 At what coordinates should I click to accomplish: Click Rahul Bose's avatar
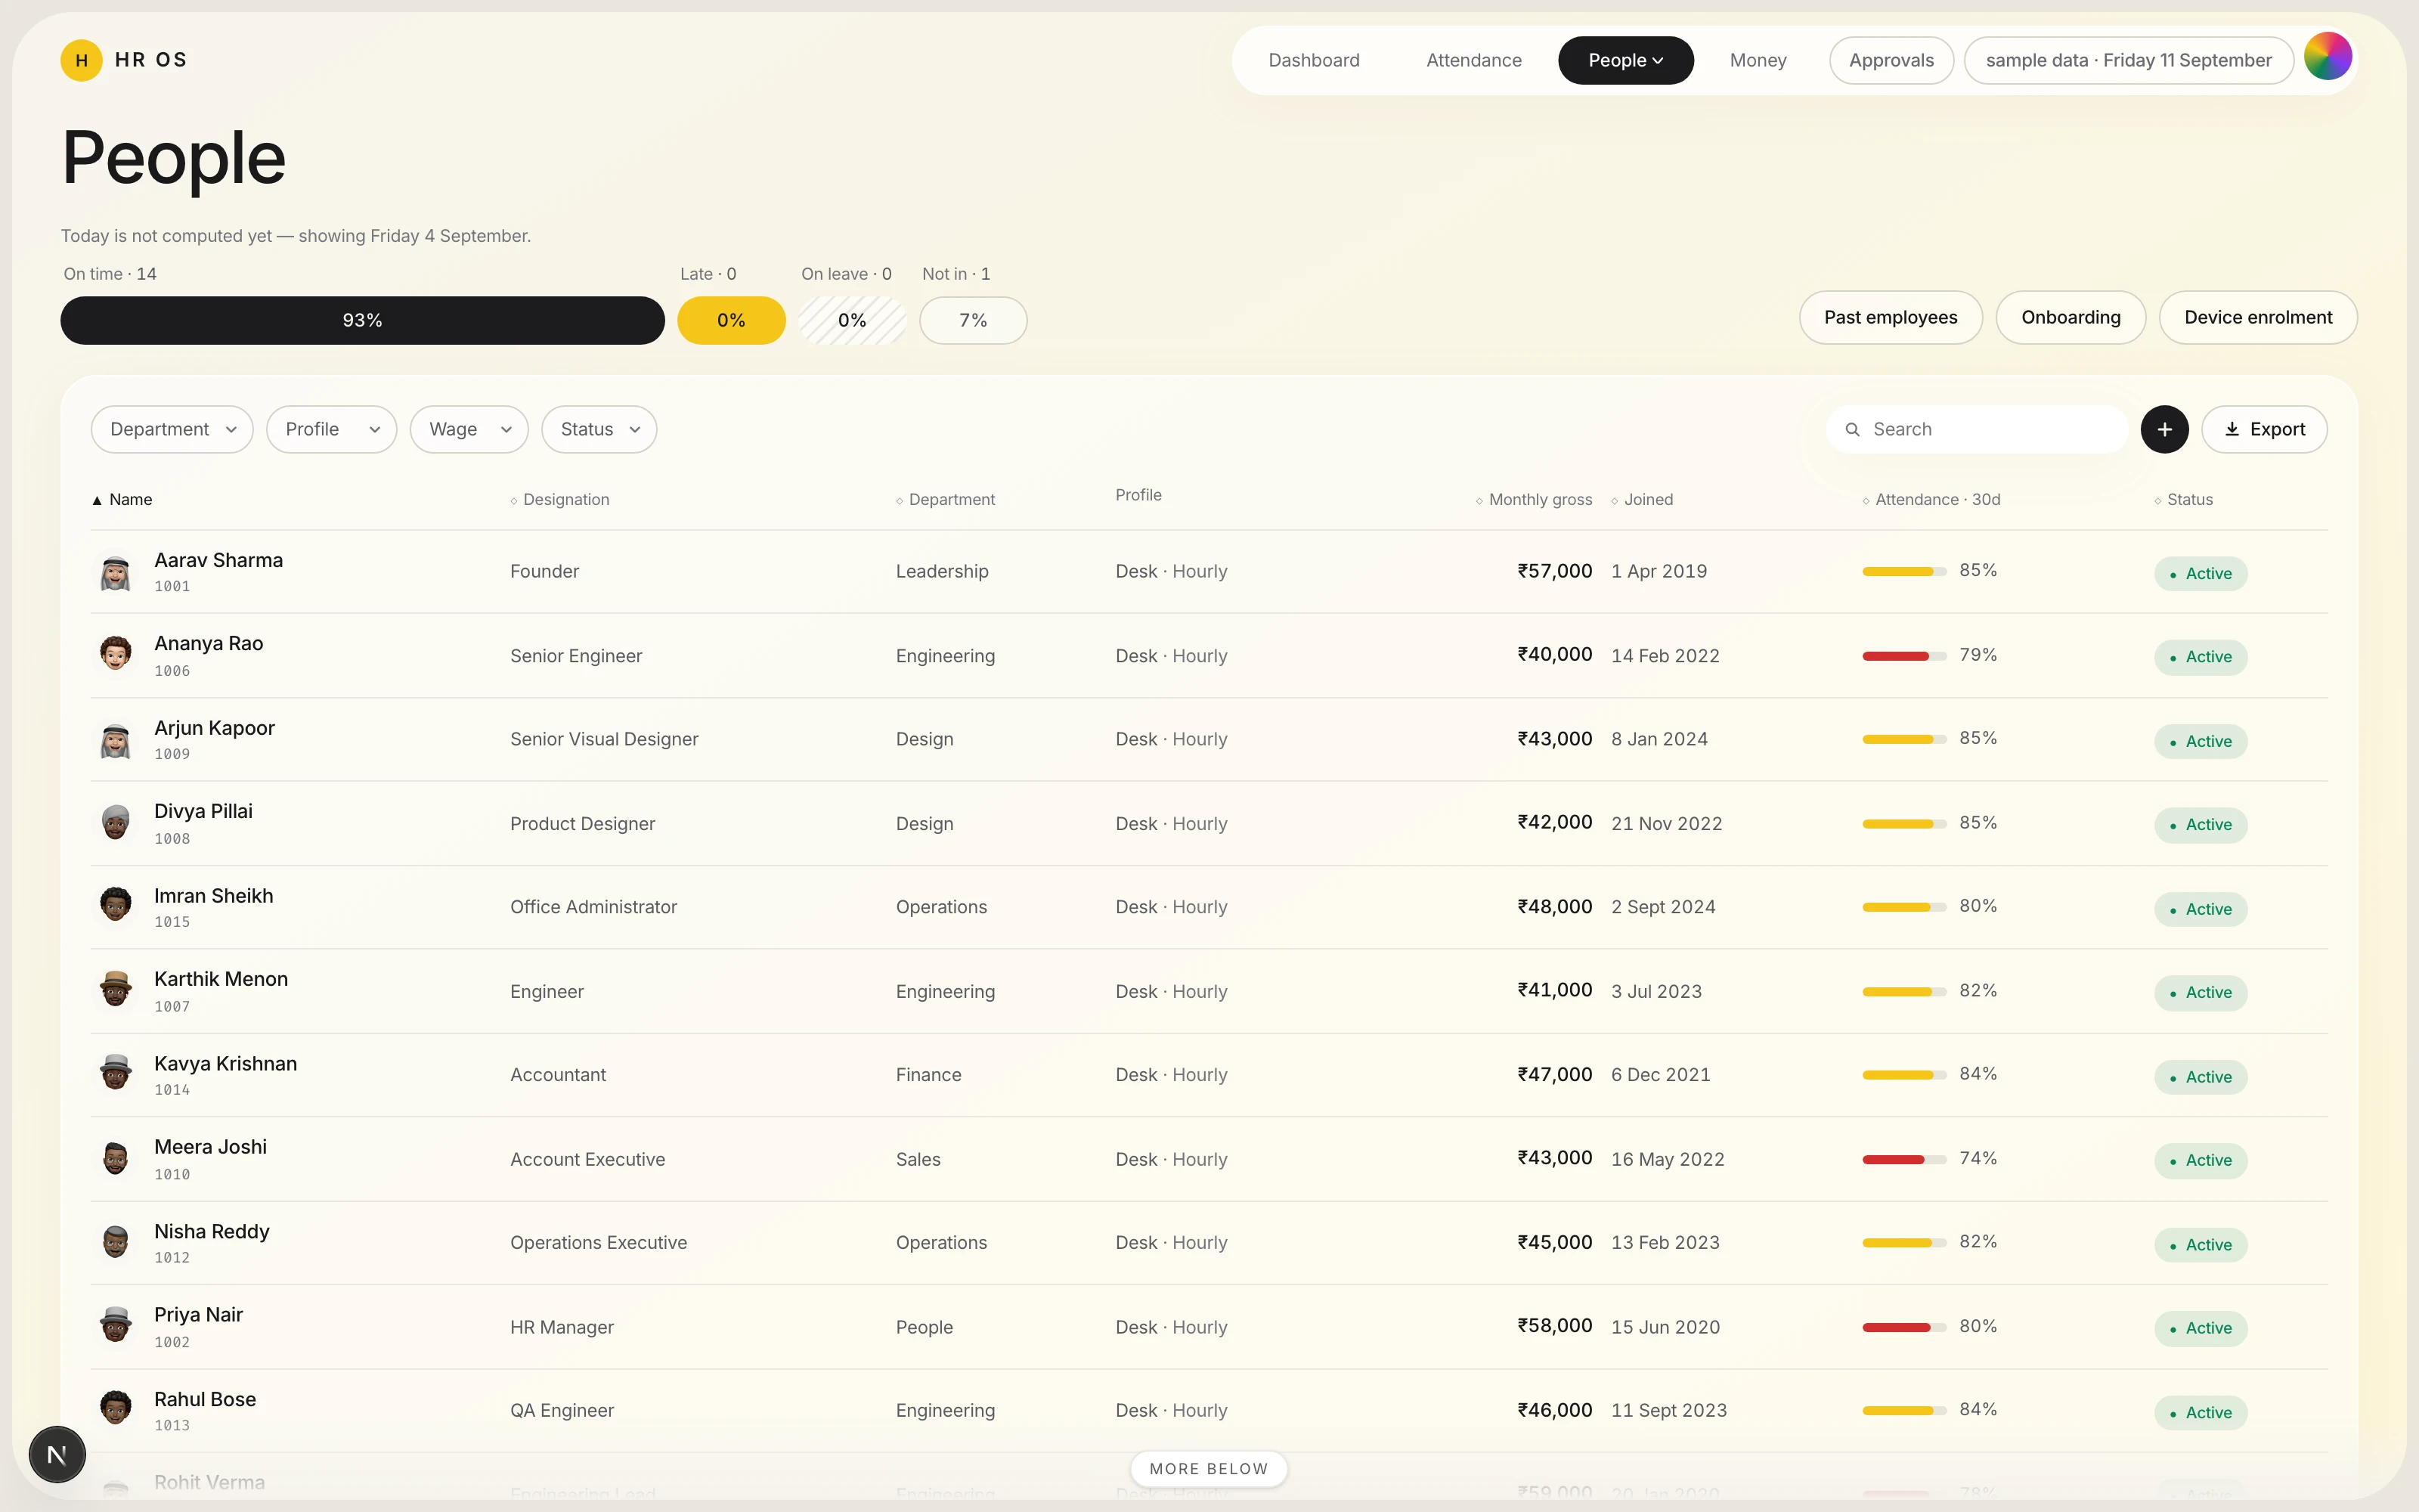pyautogui.click(x=116, y=1409)
